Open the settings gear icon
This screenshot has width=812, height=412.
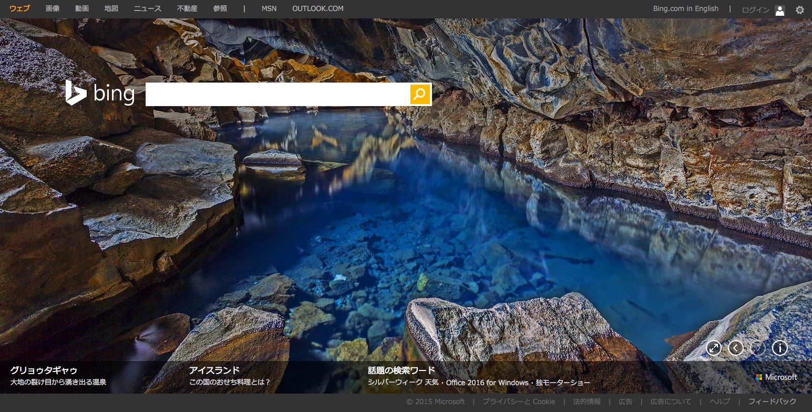coord(799,9)
